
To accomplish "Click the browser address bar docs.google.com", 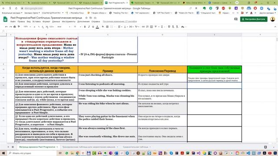I will click(34, 8).
